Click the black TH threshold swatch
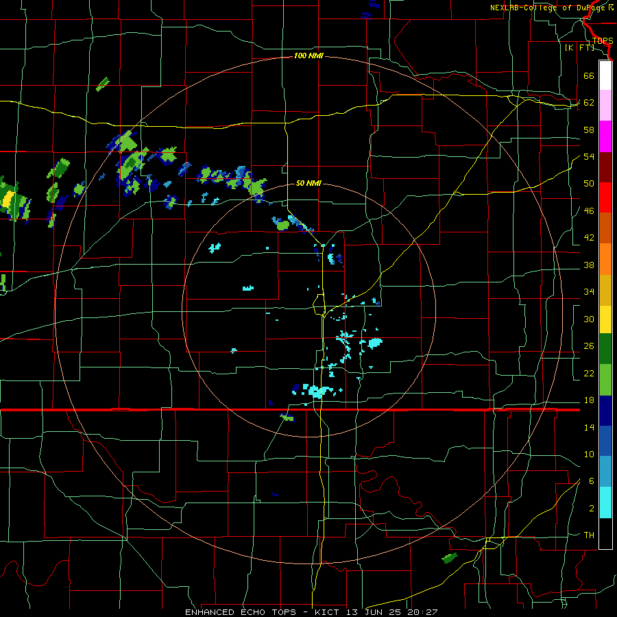Screen dimensions: 617x617 605,533
